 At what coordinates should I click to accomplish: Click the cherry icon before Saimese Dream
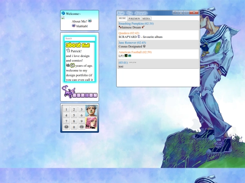[x=120, y=27]
